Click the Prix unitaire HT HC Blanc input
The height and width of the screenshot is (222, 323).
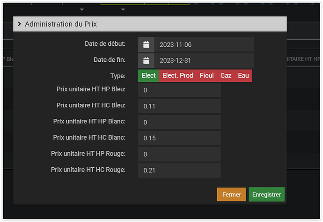[x=179, y=138]
